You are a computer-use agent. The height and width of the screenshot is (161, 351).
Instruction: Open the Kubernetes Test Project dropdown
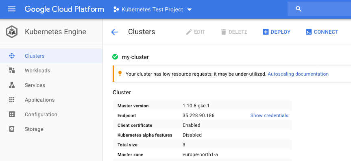click(153, 9)
